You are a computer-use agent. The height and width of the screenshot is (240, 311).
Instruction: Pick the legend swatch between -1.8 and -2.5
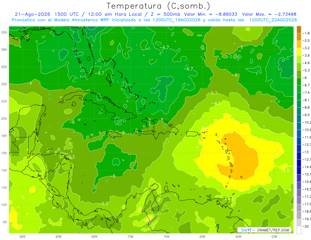pos(299,37)
